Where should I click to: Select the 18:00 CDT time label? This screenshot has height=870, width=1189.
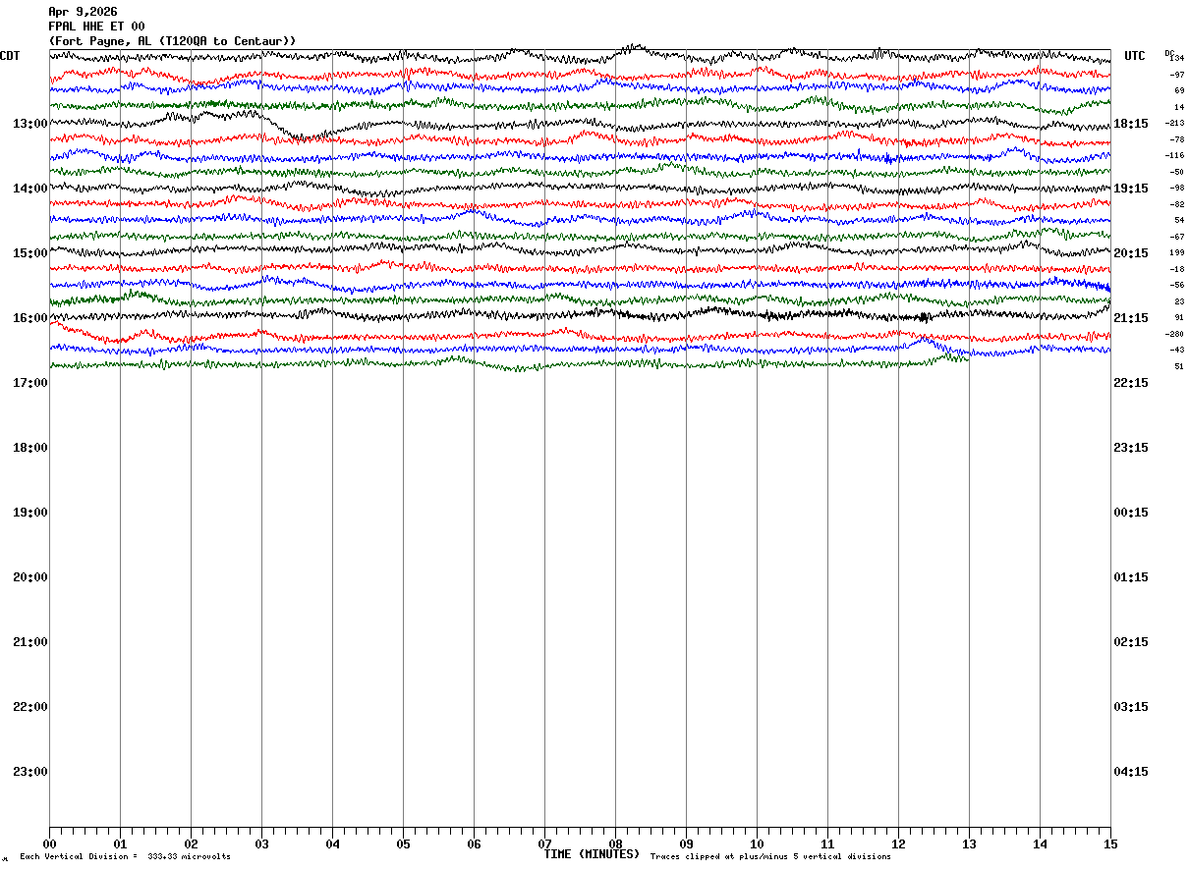pos(30,448)
